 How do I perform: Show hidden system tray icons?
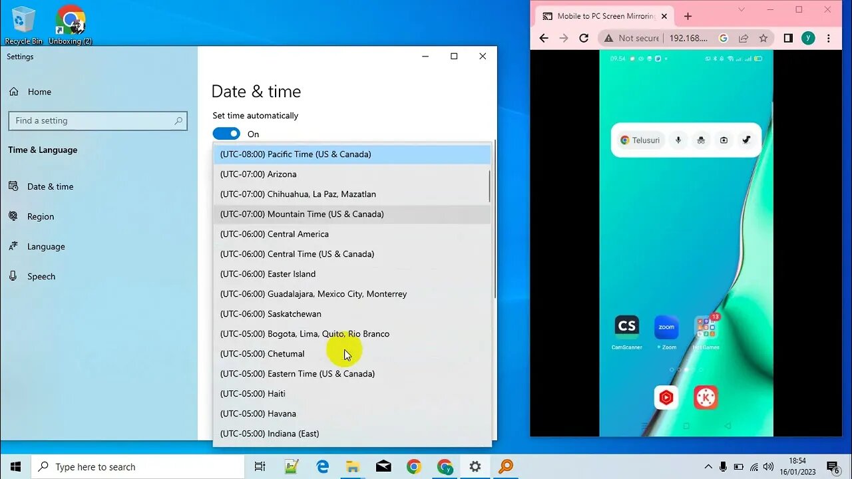[x=708, y=466]
